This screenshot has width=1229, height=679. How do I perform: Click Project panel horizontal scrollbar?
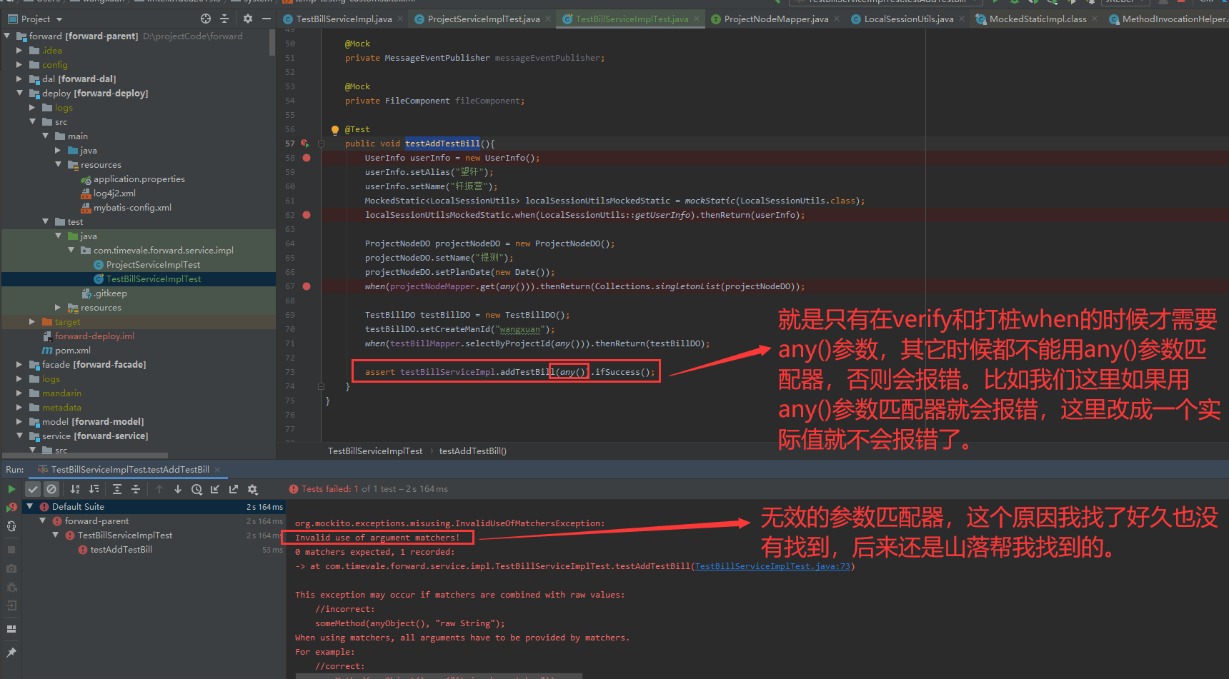84,455
